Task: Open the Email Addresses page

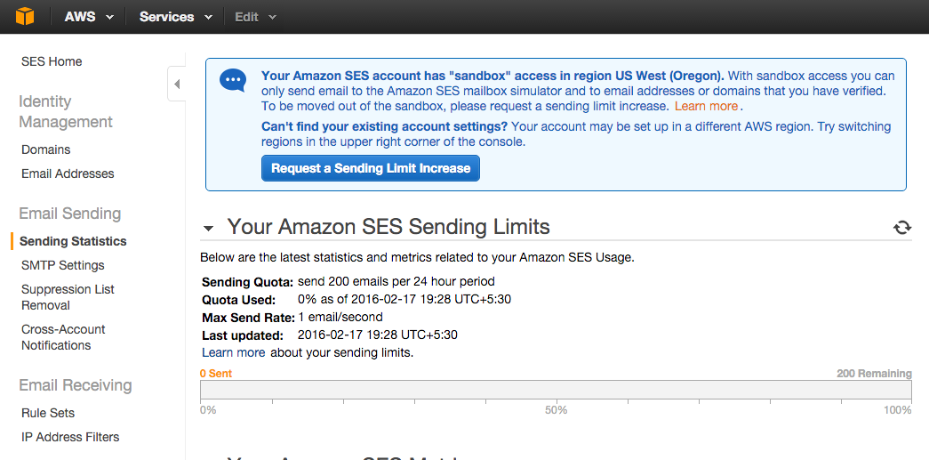Action: 68,174
